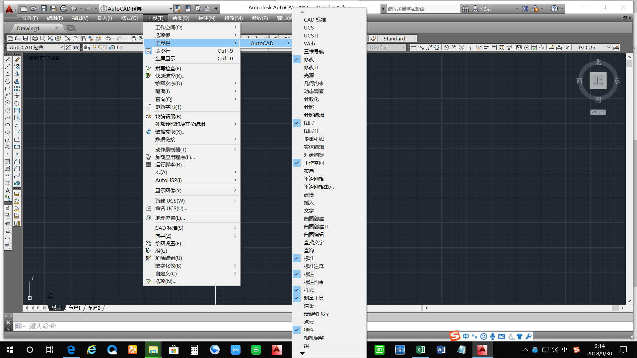The image size is (637, 358).
Task: Select the Circle draw tool
Action: [8, 103]
